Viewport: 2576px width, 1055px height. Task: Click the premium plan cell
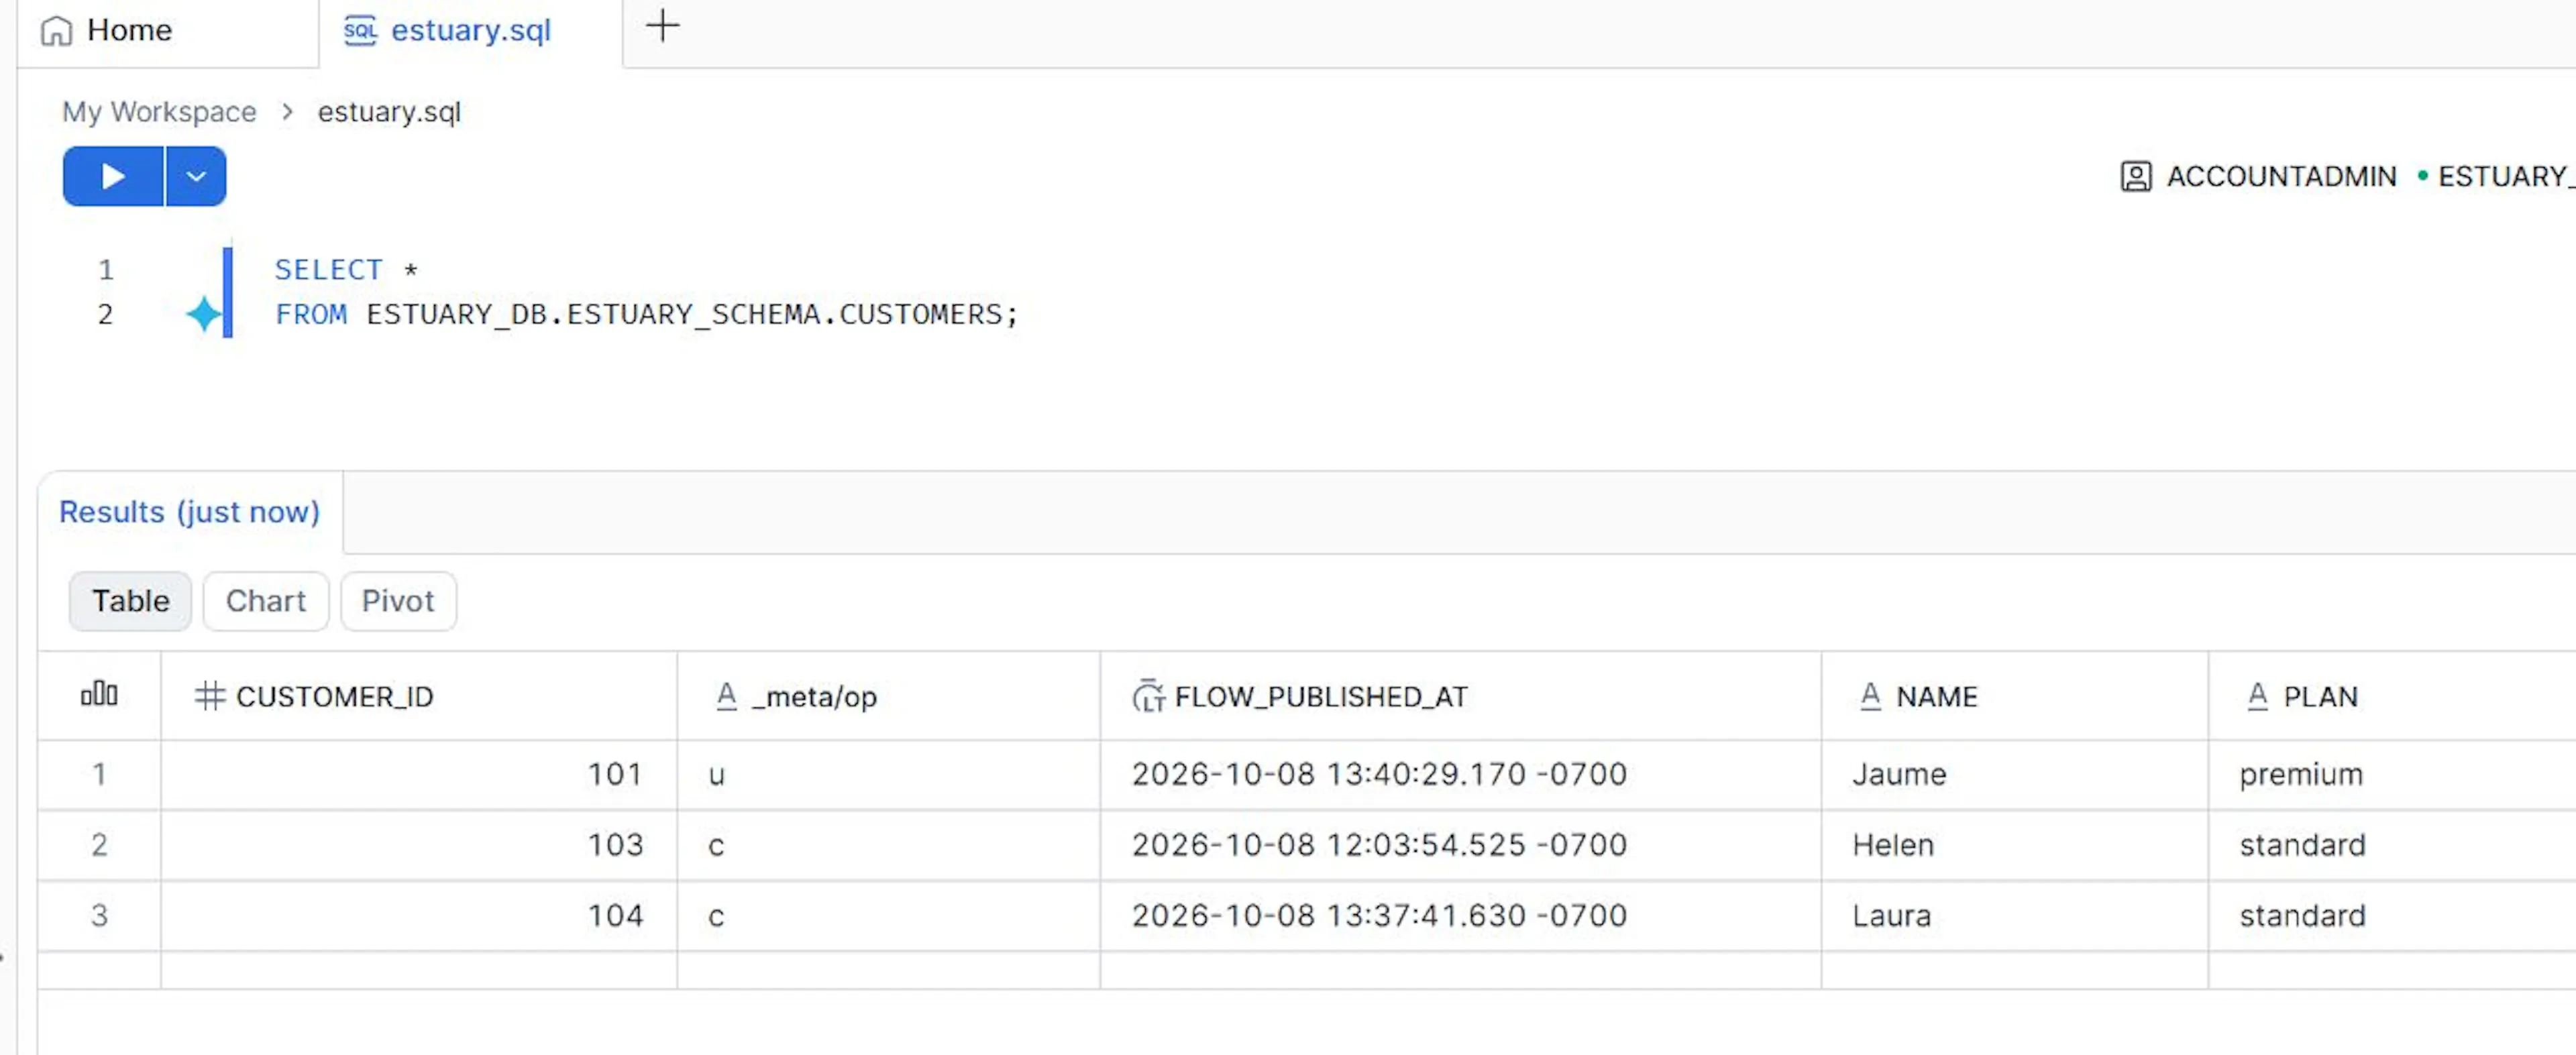point(2392,775)
